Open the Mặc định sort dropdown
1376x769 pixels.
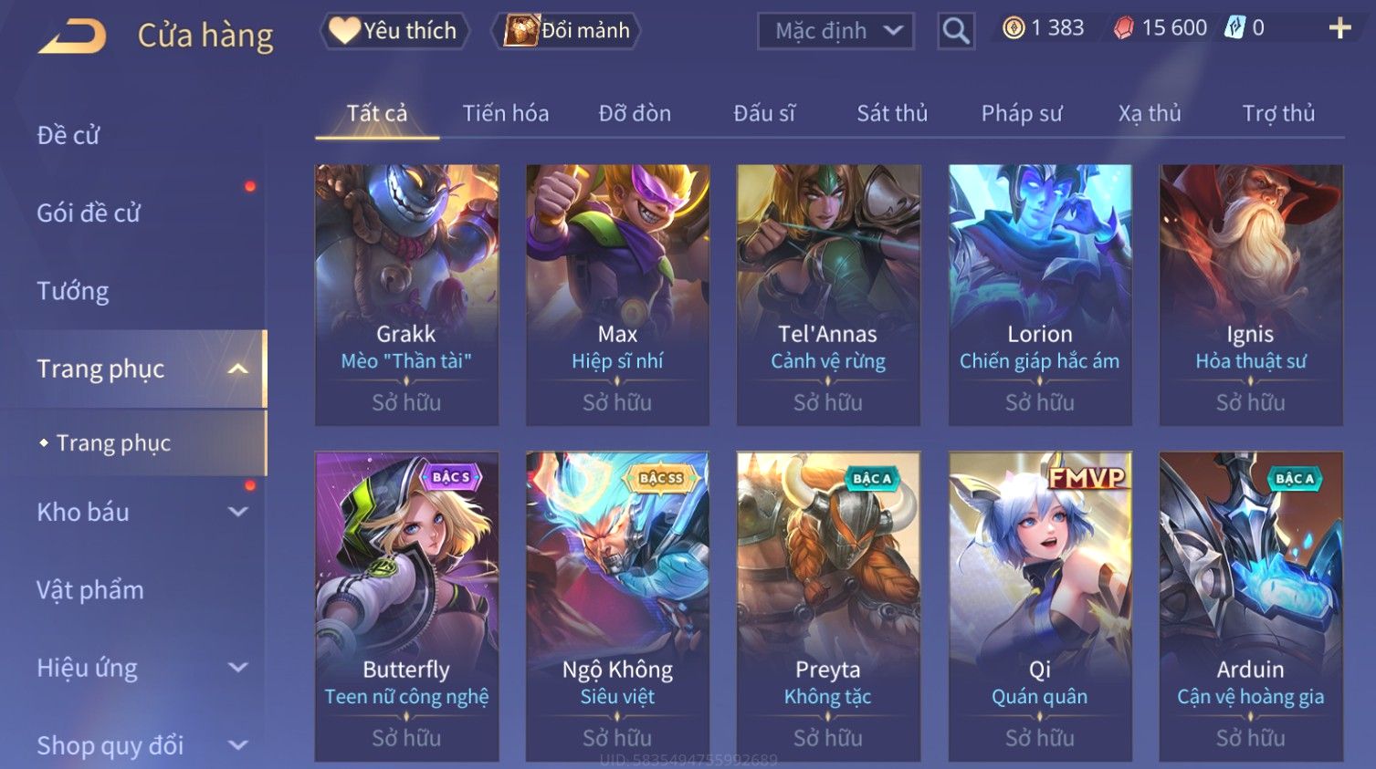click(x=835, y=31)
